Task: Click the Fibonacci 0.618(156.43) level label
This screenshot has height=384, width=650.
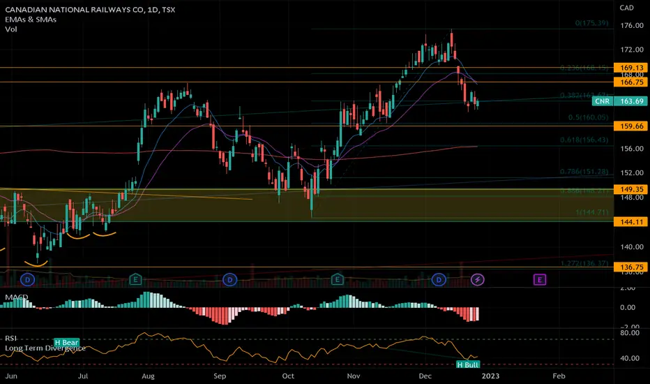Action: (584, 140)
